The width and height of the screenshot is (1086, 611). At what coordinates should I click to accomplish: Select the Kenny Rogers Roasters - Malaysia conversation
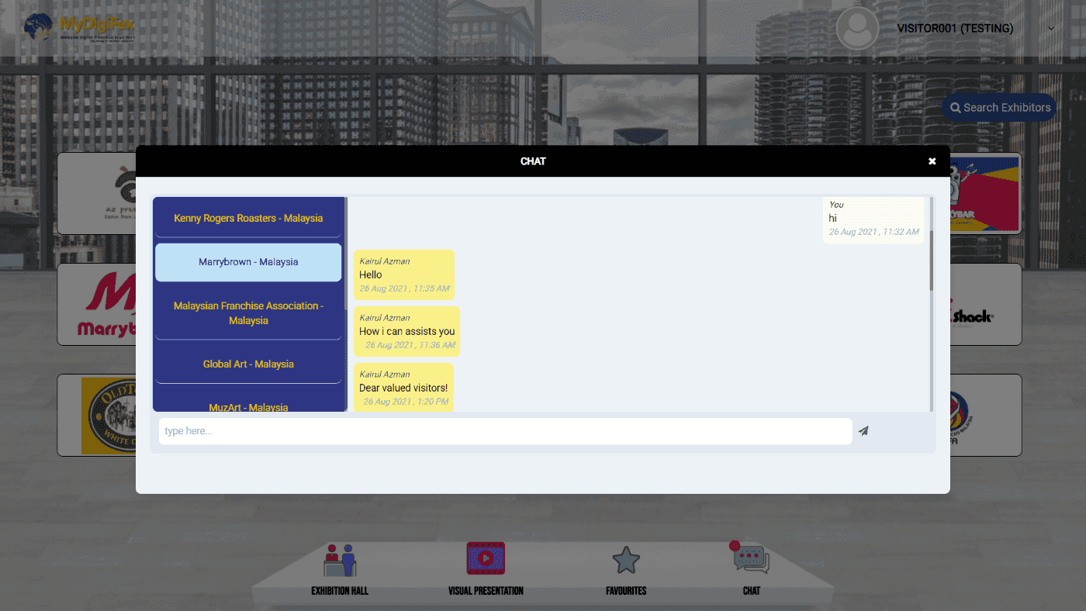pyautogui.click(x=247, y=218)
